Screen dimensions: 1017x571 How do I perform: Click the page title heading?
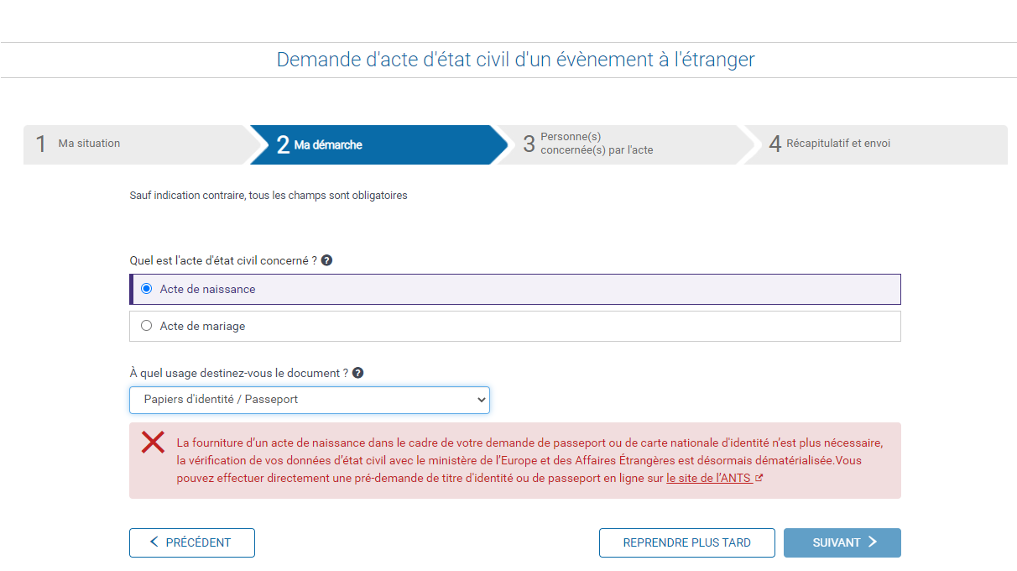[515, 60]
